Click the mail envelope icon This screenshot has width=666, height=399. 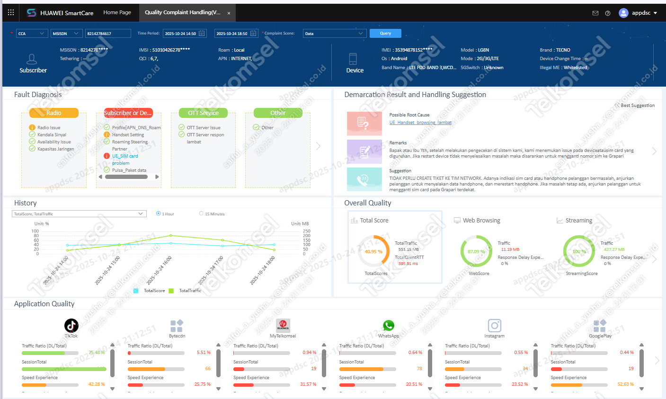(x=595, y=13)
